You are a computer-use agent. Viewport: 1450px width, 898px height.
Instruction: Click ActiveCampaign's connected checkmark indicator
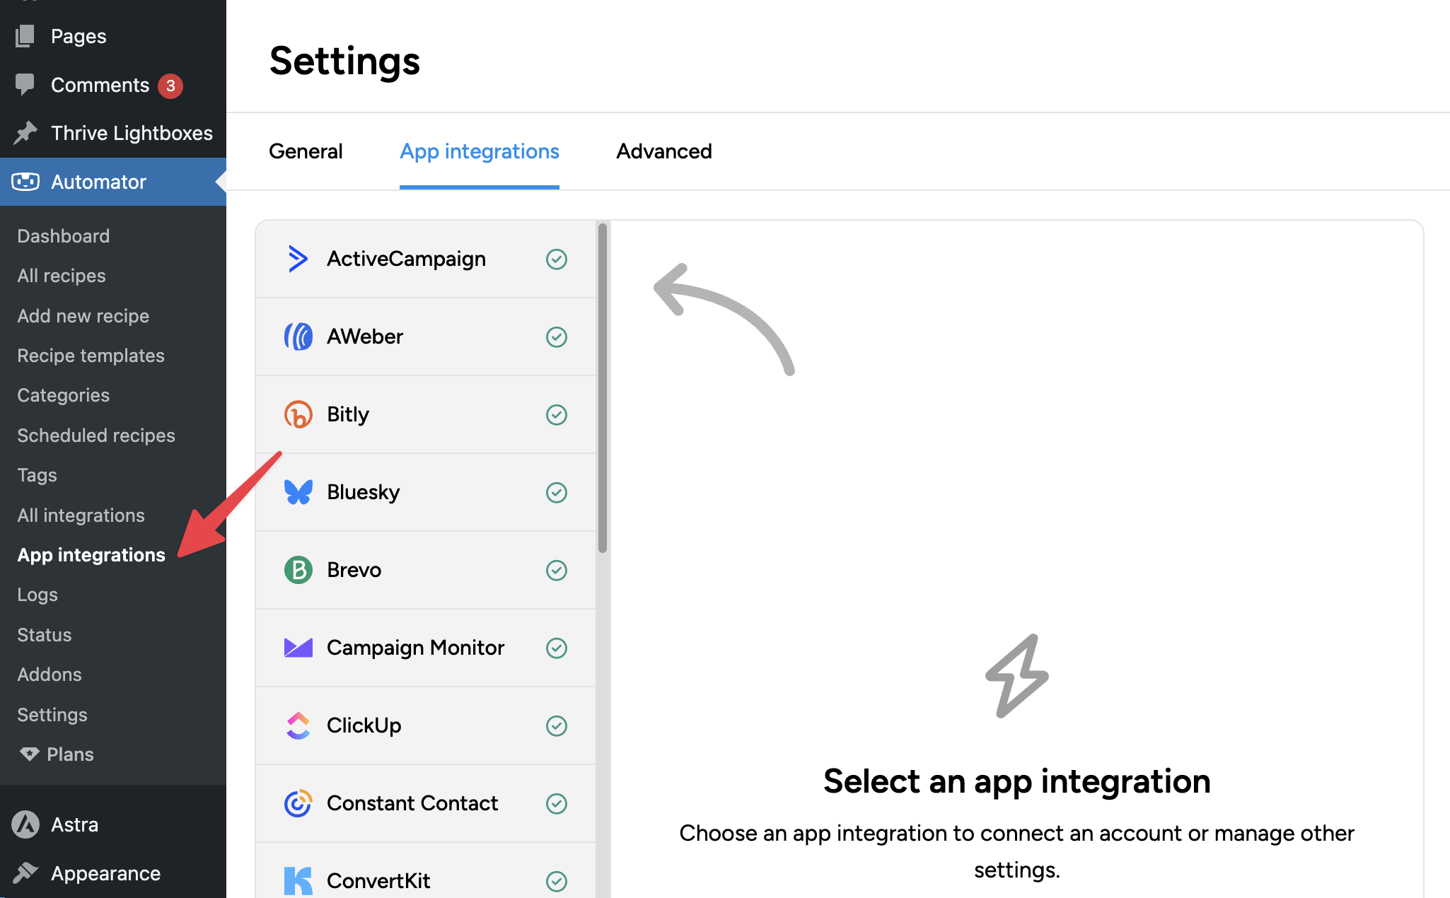pyautogui.click(x=557, y=260)
